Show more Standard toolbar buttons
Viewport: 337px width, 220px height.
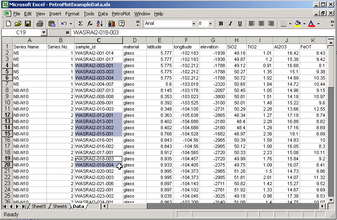coord(138,24)
